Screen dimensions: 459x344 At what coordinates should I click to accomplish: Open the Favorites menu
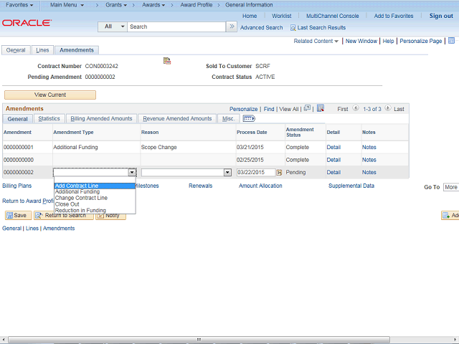(19, 5)
